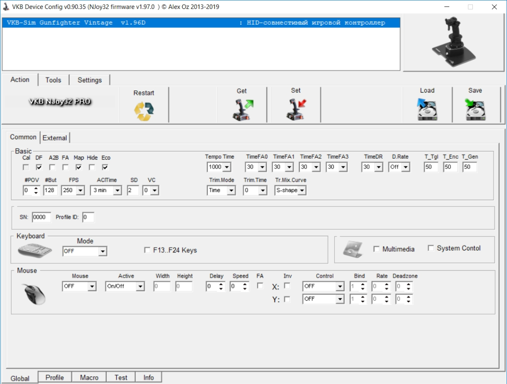507x384 pixels.
Task: Click the Get joystick icon
Action: (x=242, y=109)
